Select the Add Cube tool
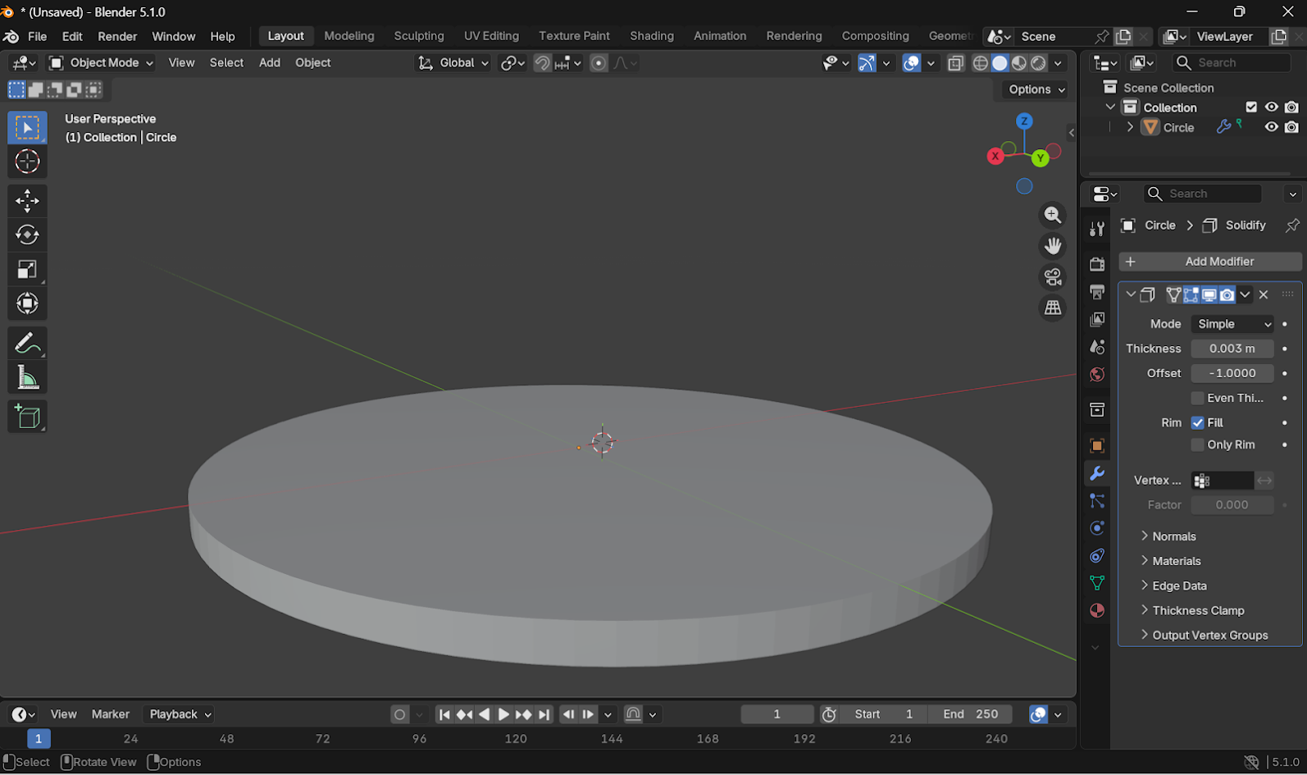This screenshot has height=775, width=1307. (27, 417)
